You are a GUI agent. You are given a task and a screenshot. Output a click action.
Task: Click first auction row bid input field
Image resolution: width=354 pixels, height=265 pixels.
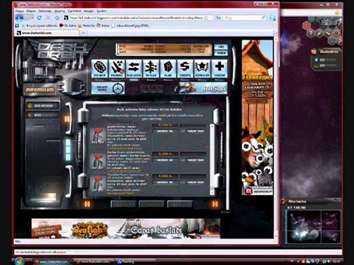point(193,125)
